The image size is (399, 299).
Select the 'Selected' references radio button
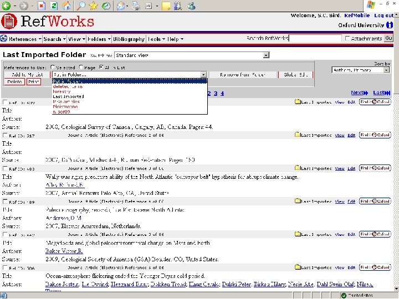(53, 67)
